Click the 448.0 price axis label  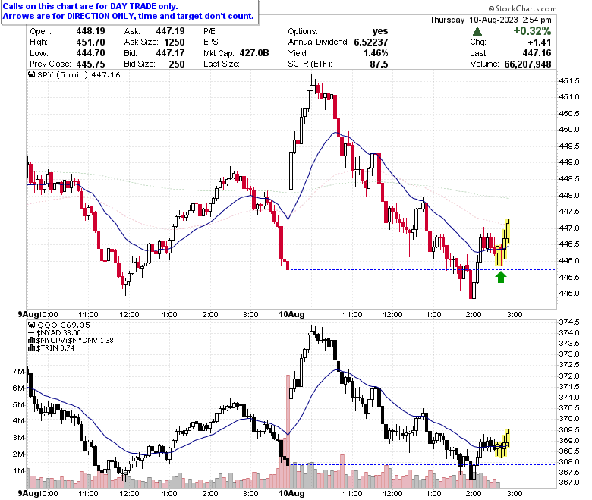569,195
